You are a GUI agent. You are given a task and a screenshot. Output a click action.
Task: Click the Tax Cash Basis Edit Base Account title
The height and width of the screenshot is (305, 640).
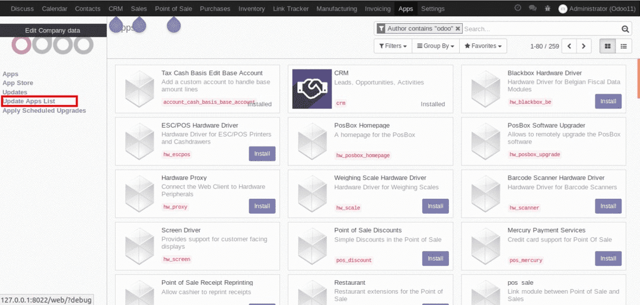(212, 73)
